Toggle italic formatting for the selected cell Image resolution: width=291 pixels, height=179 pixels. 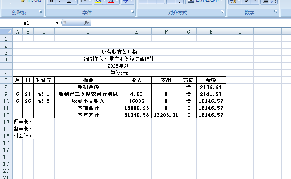pyautogui.click(x=60, y=1)
